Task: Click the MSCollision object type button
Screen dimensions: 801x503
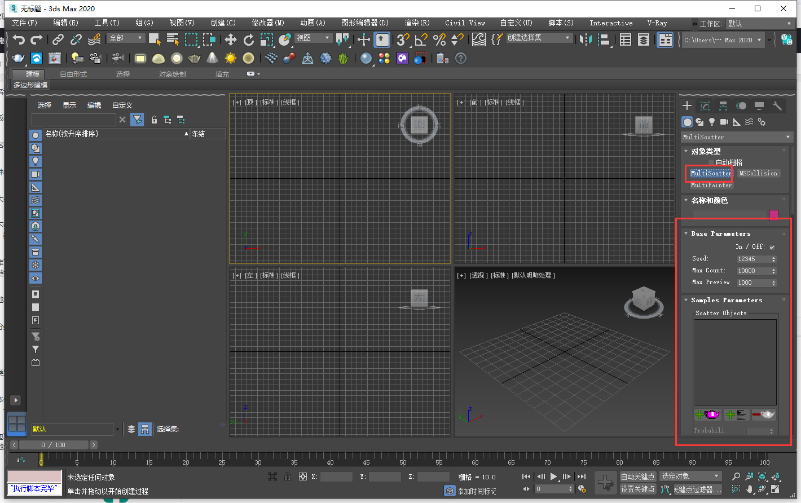Action: pos(758,173)
